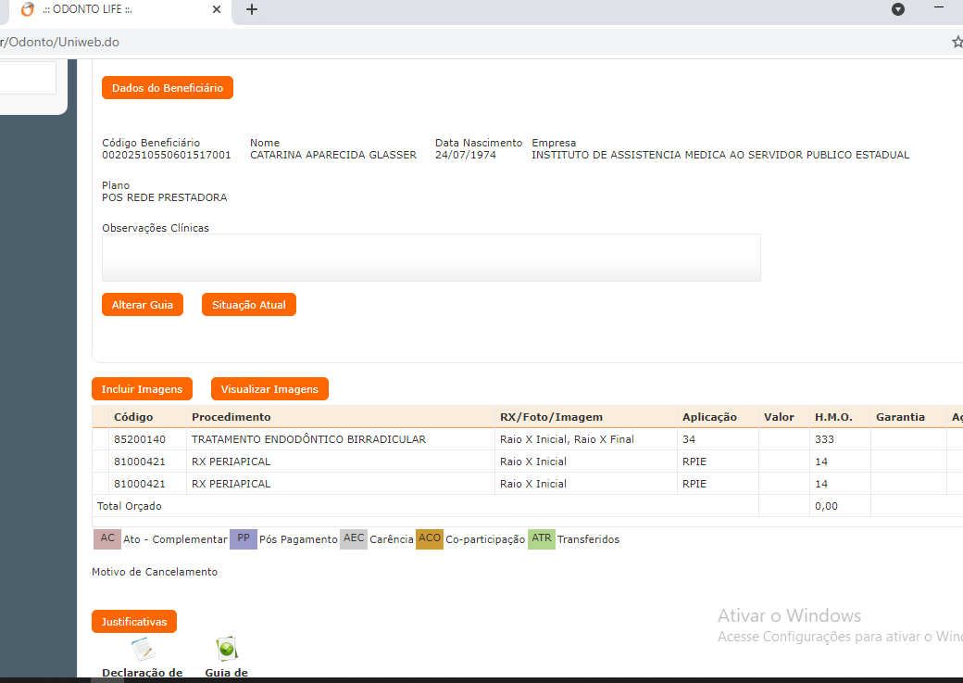Click Incluir Imagens button
This screenshot has height=683, width=963.
pos(142,389)
